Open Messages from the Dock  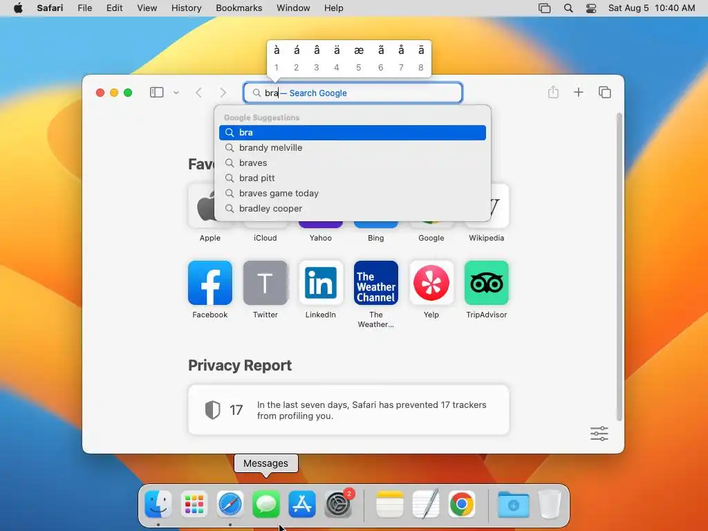point(266,504)
